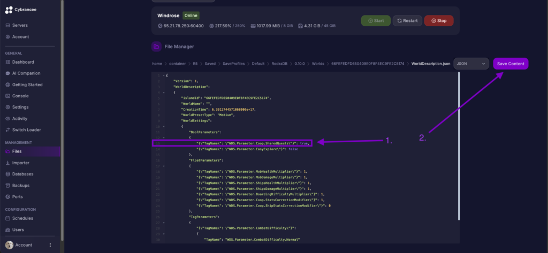
Task: Click the File Manager folder icon
Action: click(x=157, y=47)
